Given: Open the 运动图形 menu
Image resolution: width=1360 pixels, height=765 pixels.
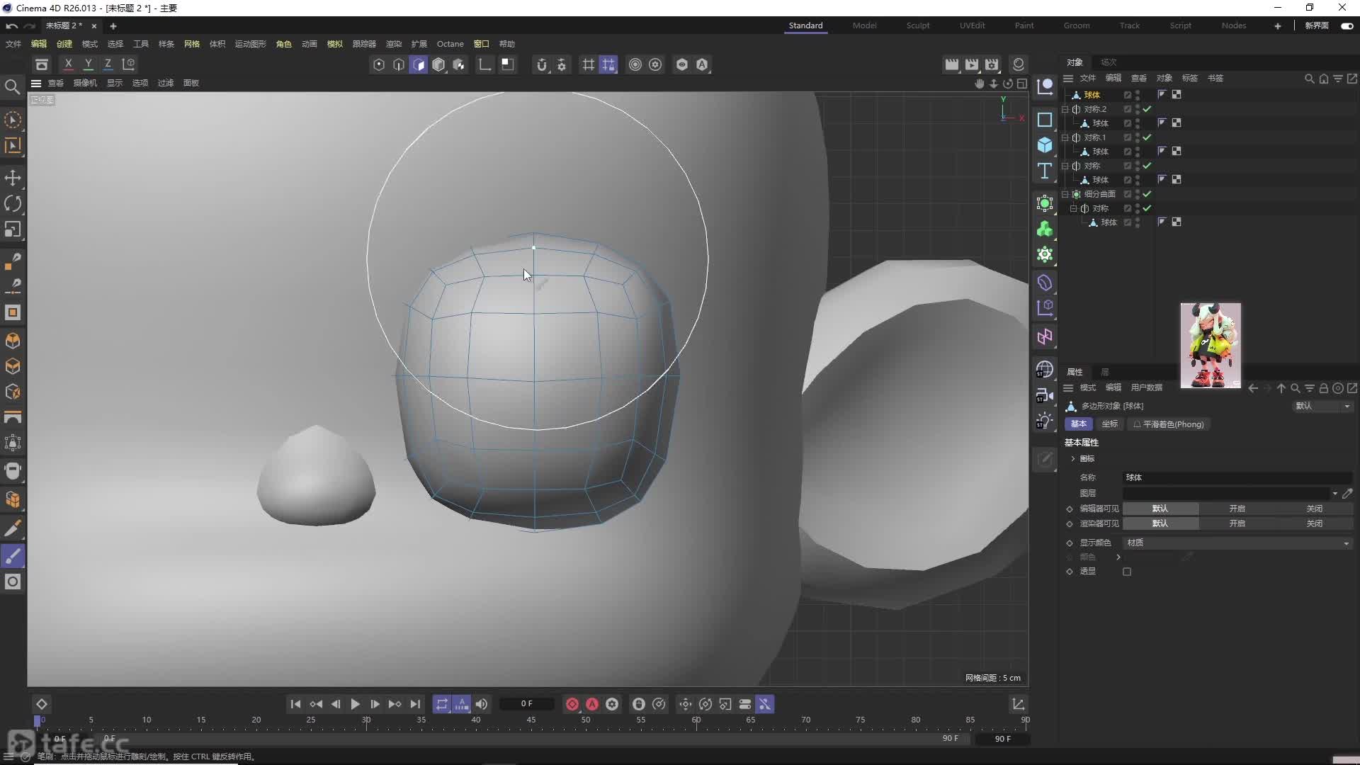Looking at the screenshot, I should (x=250, y=44).
